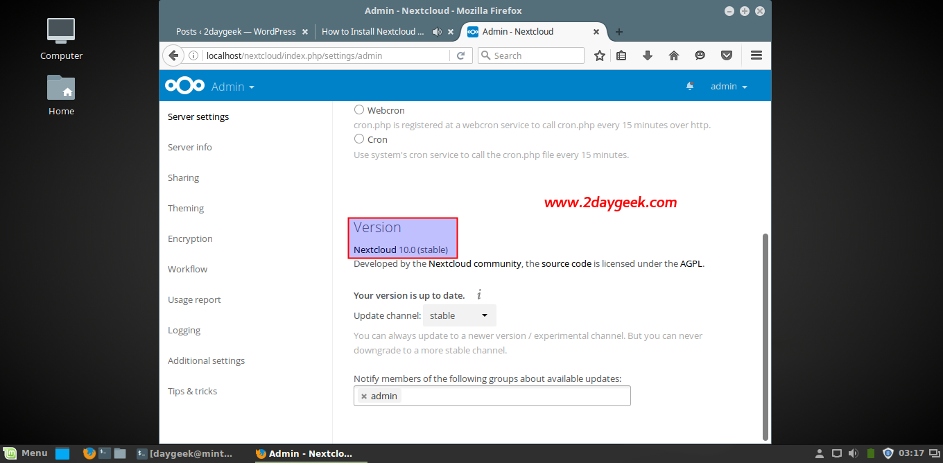Image resolution: width=943 pixels, height=463 pixels.
Task: Follow the source code link
Action: pyautogui.click(x=566, y=263)
